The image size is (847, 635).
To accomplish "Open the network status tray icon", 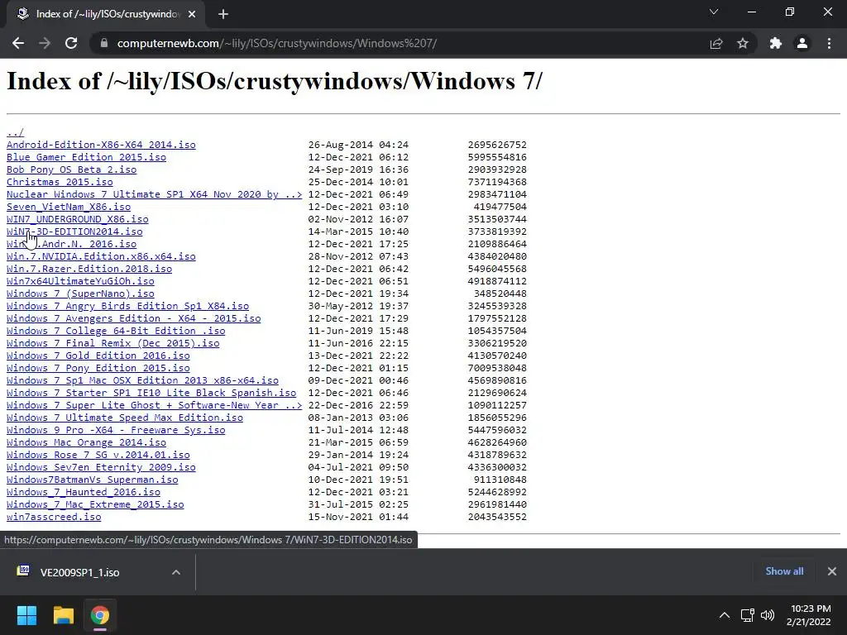I will coord(747,615).
